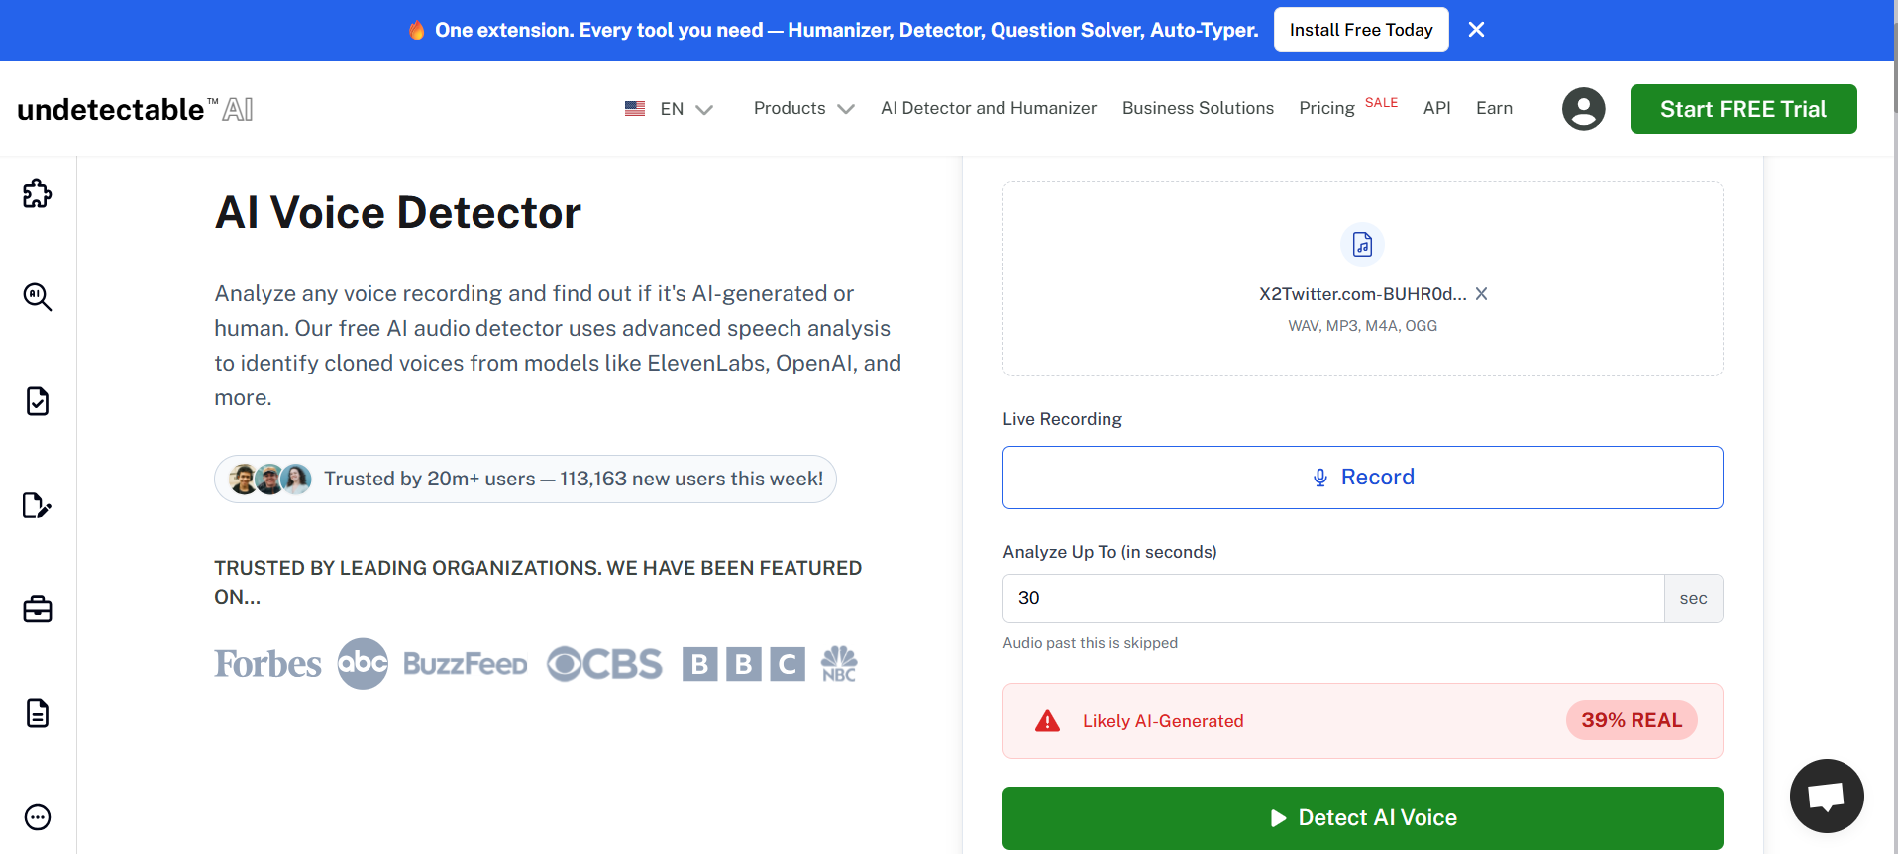Open the AI detector magnifier sidebar icon
Image resolution: width=1898 pixels, height=854 pixels.
38,297
